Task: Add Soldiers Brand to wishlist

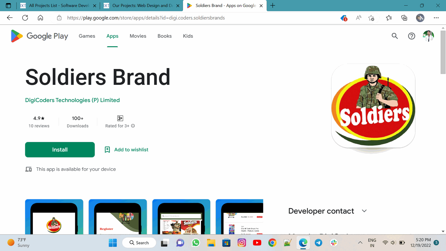Action: [126, 150]
